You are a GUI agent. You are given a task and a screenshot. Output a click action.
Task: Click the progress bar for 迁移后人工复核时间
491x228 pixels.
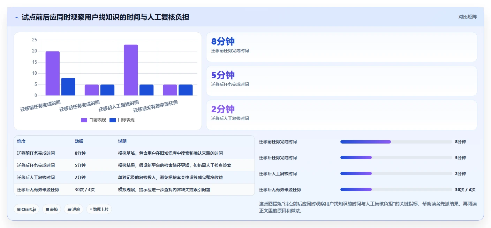pos(396,174)
